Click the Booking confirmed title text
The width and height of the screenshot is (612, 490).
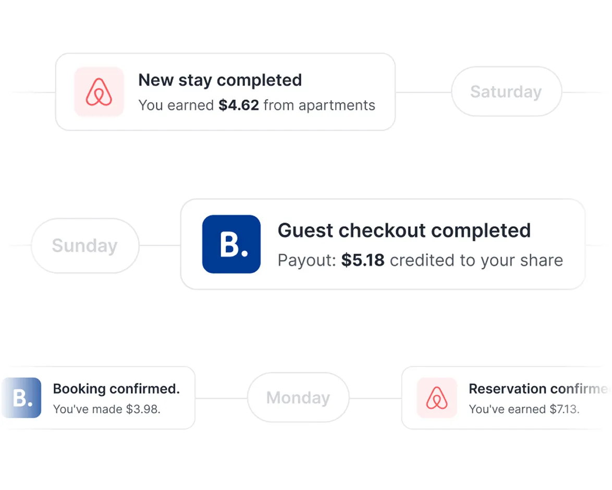coord(116,389)
